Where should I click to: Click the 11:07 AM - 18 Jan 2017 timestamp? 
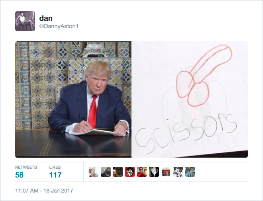click(x=44, y=191)
